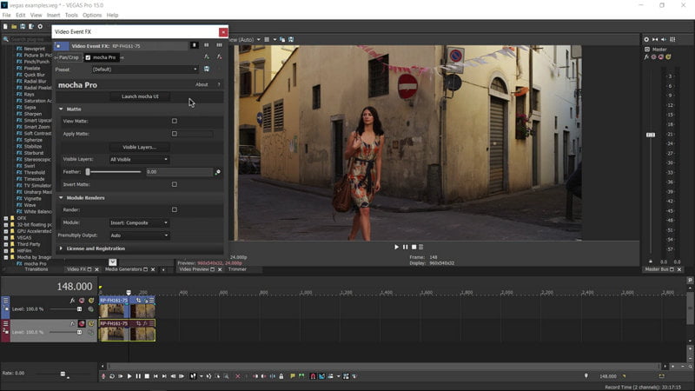The height and width of the screenshot is (391, 695).
Task: Go to start of project
Action: pyautogui.click(x=156, y=376)
